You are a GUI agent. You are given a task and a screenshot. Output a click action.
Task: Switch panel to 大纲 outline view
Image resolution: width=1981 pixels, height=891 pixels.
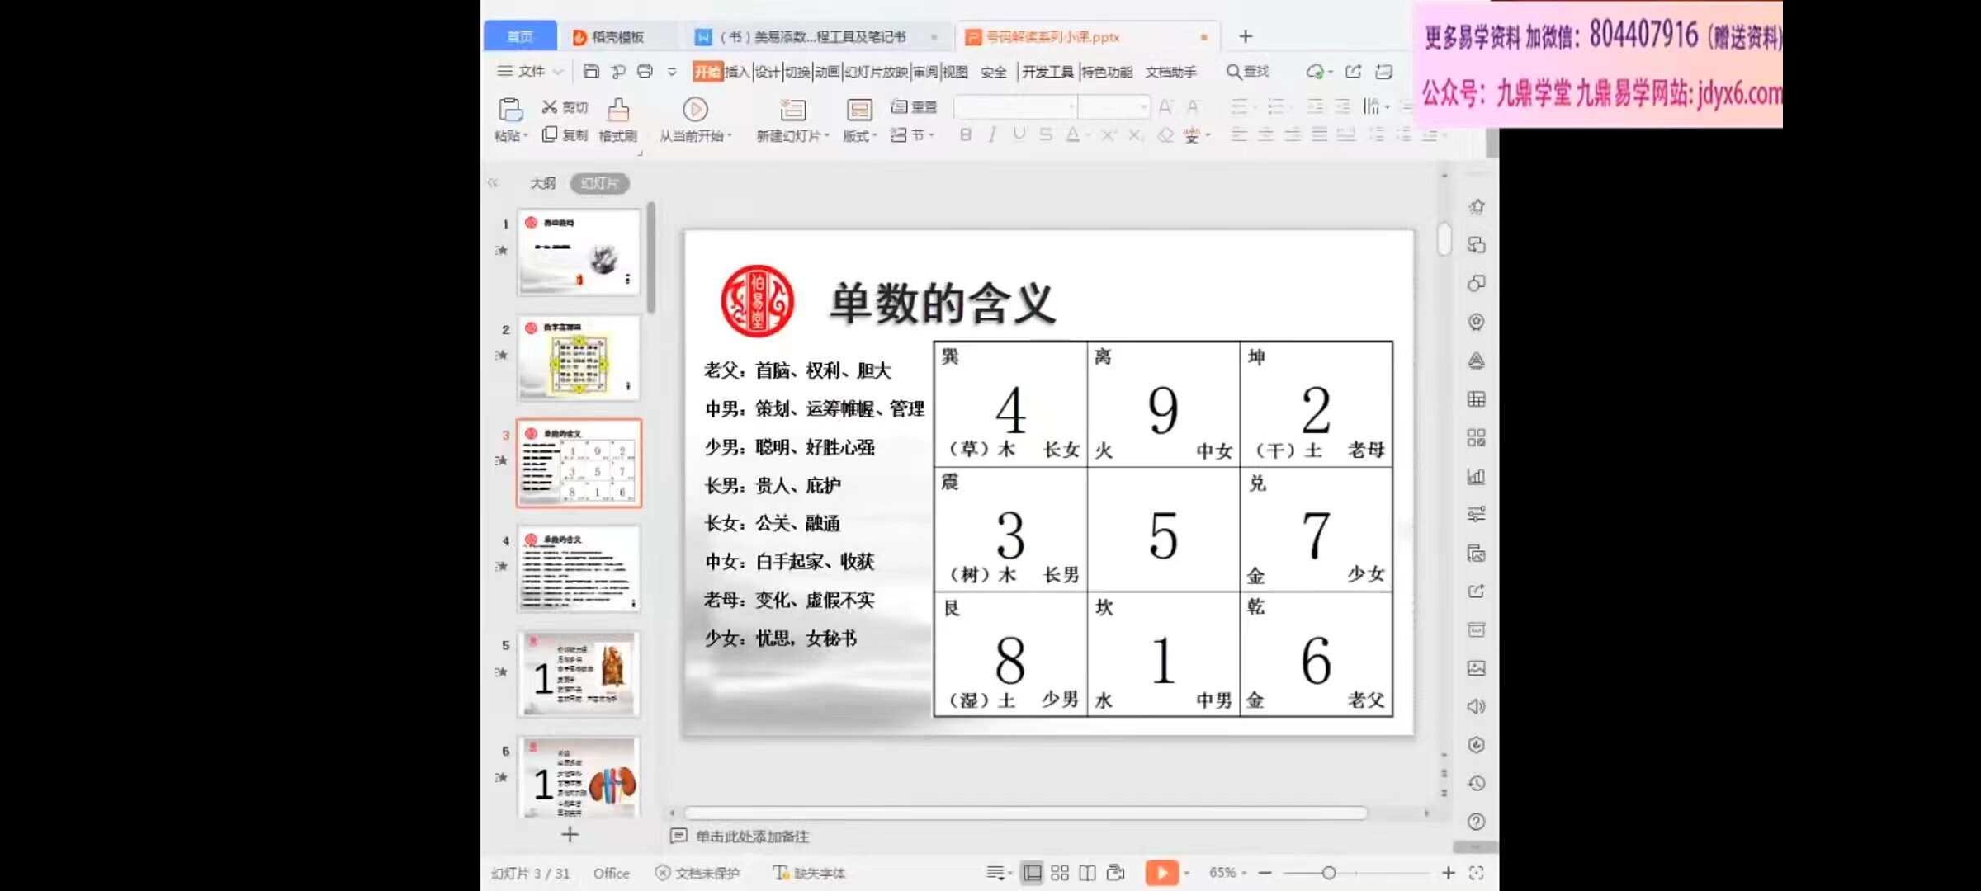tap(542, 183)
